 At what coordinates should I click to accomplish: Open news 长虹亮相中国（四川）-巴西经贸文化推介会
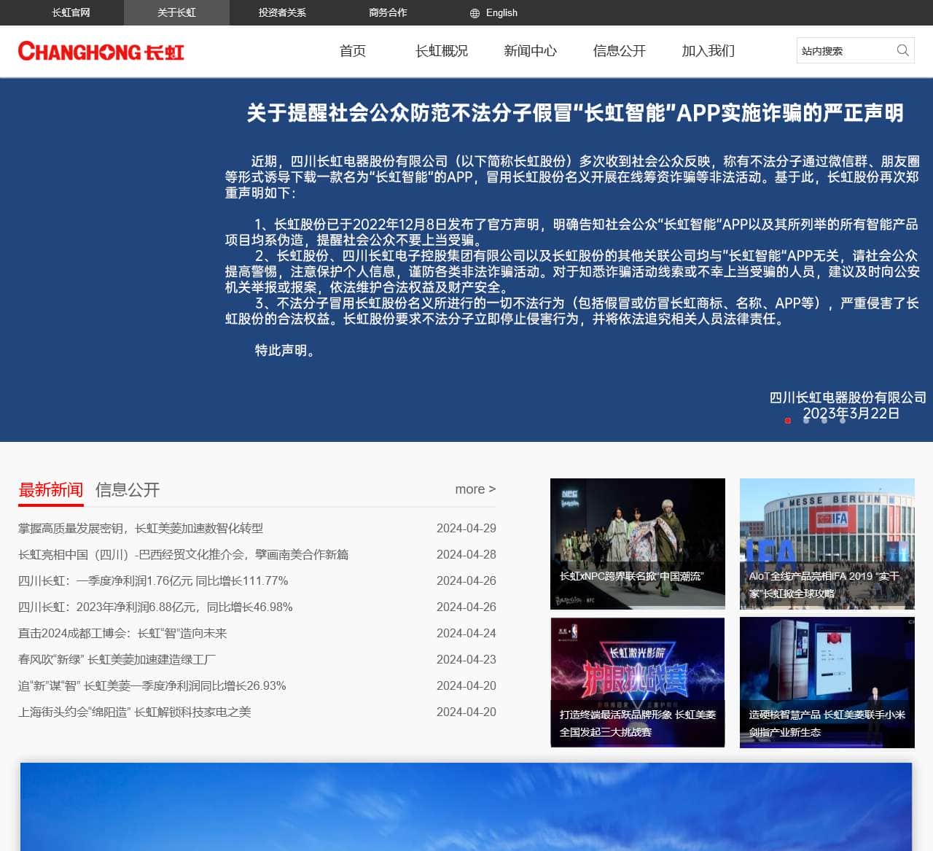(x=184, y=554)
